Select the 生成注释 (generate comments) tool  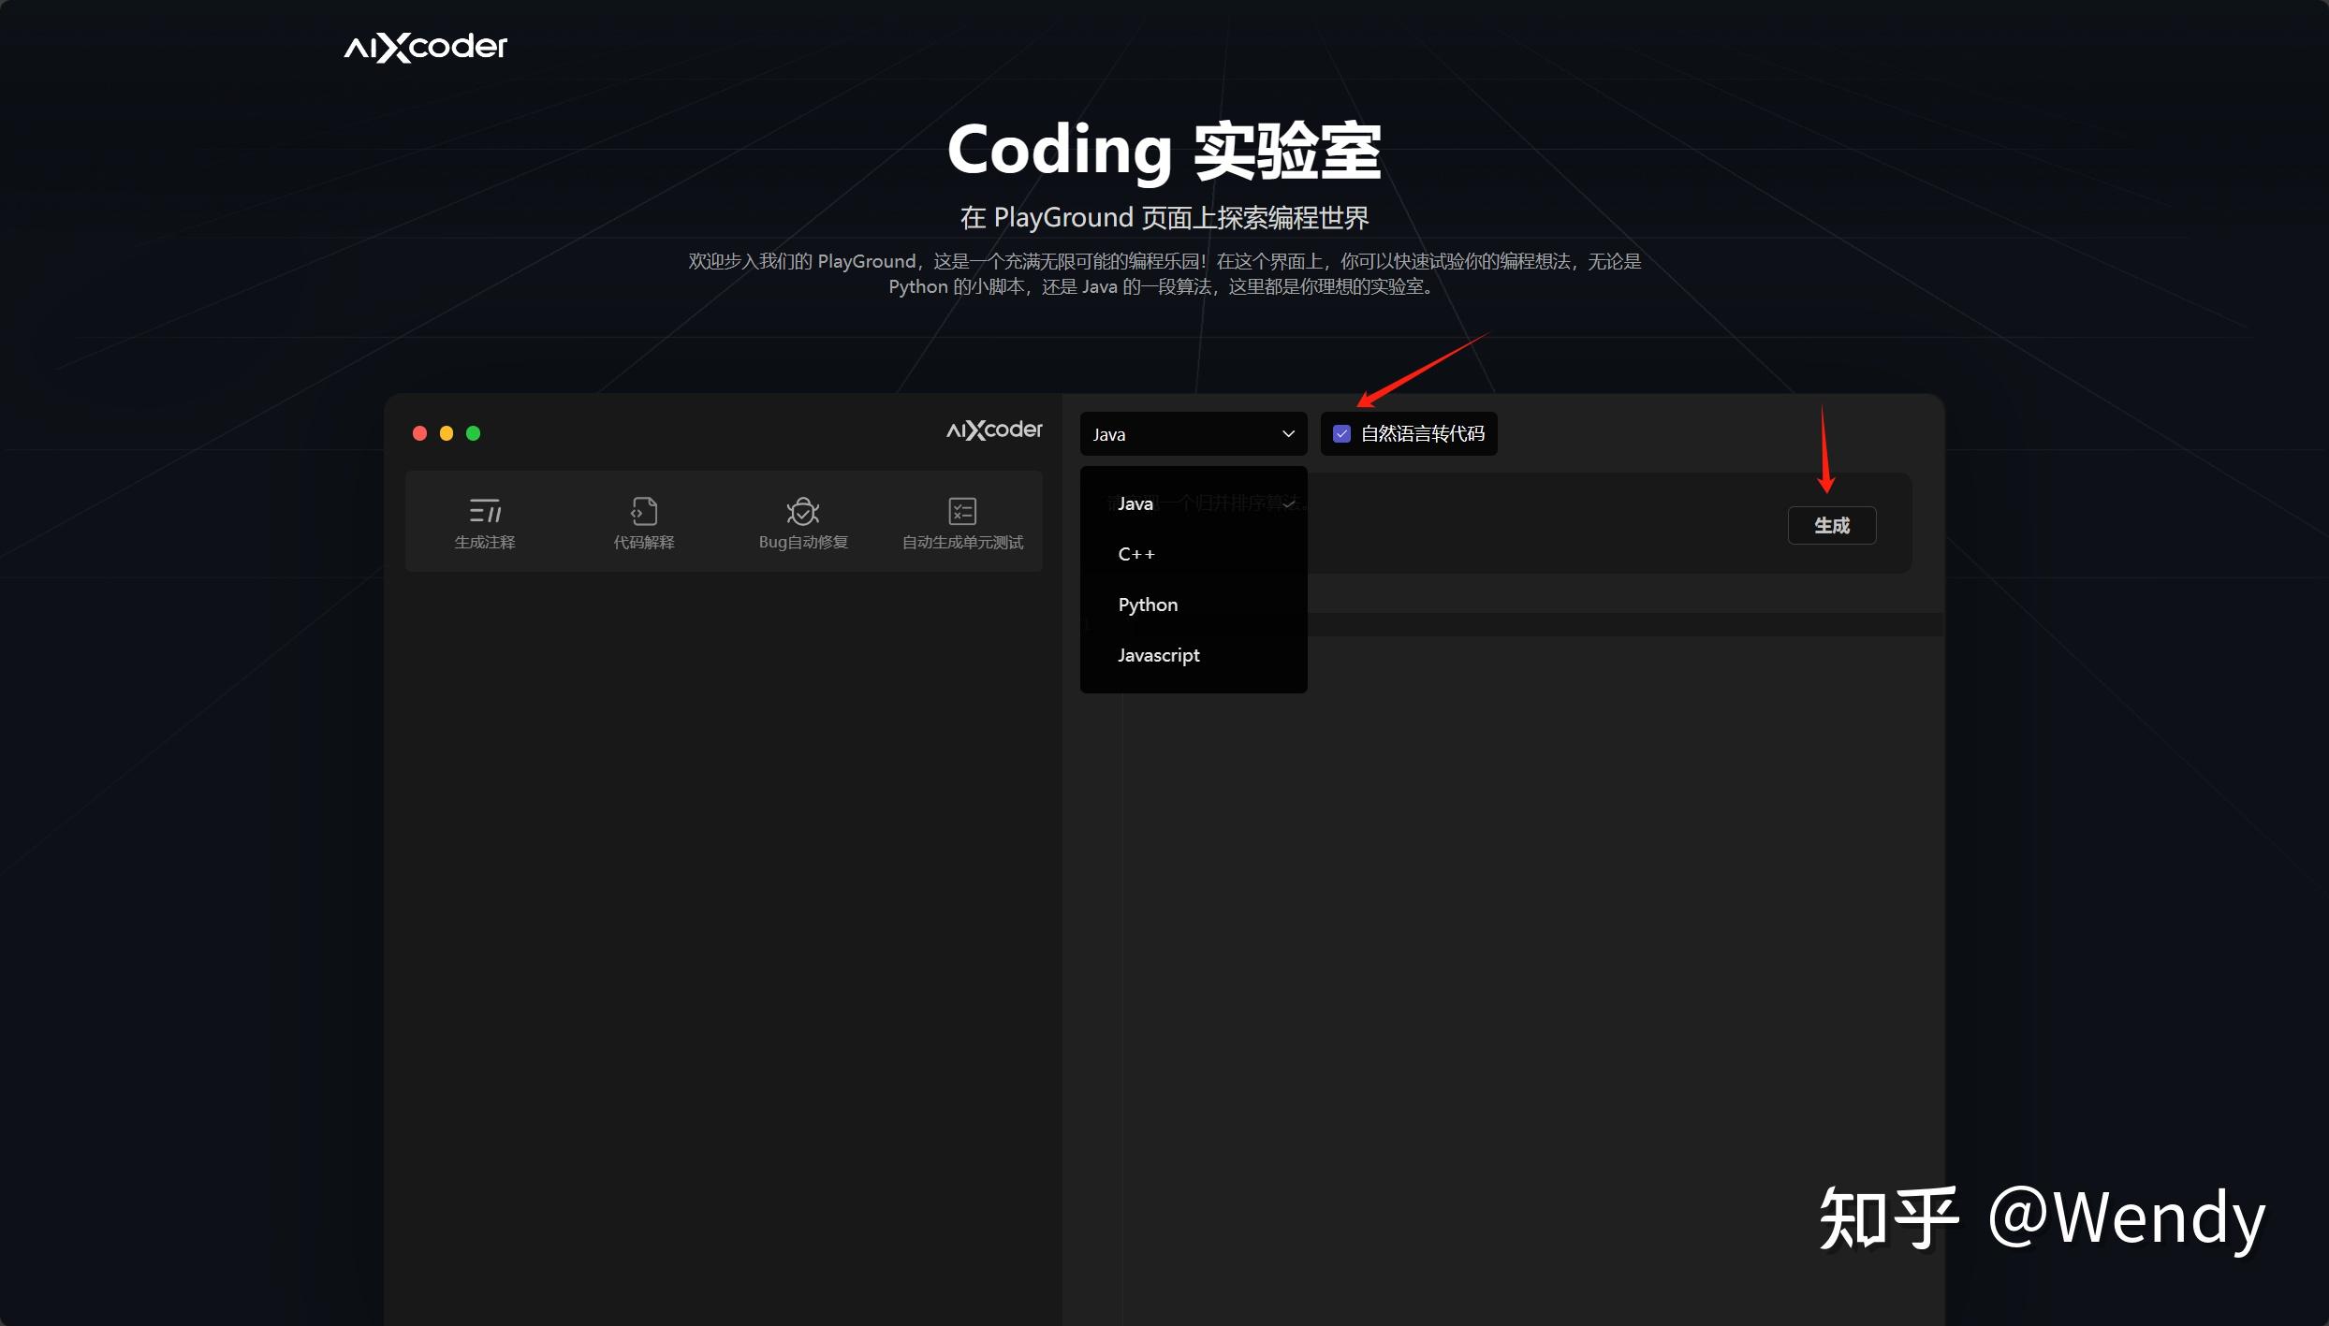pyautogui.click(x=484, y=522)
